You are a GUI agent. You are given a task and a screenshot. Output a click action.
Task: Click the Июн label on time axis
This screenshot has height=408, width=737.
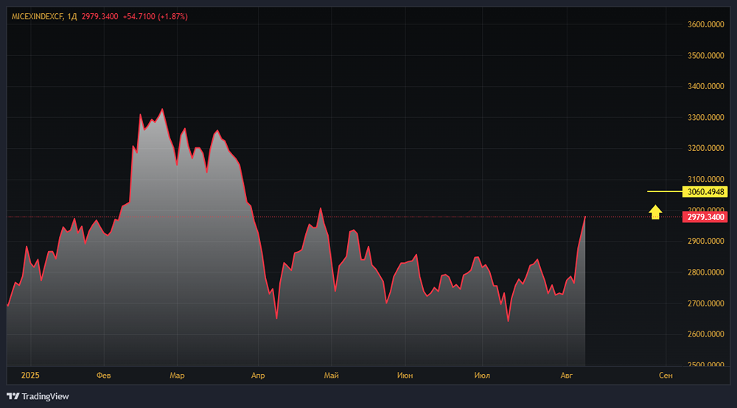pos(405,375)
